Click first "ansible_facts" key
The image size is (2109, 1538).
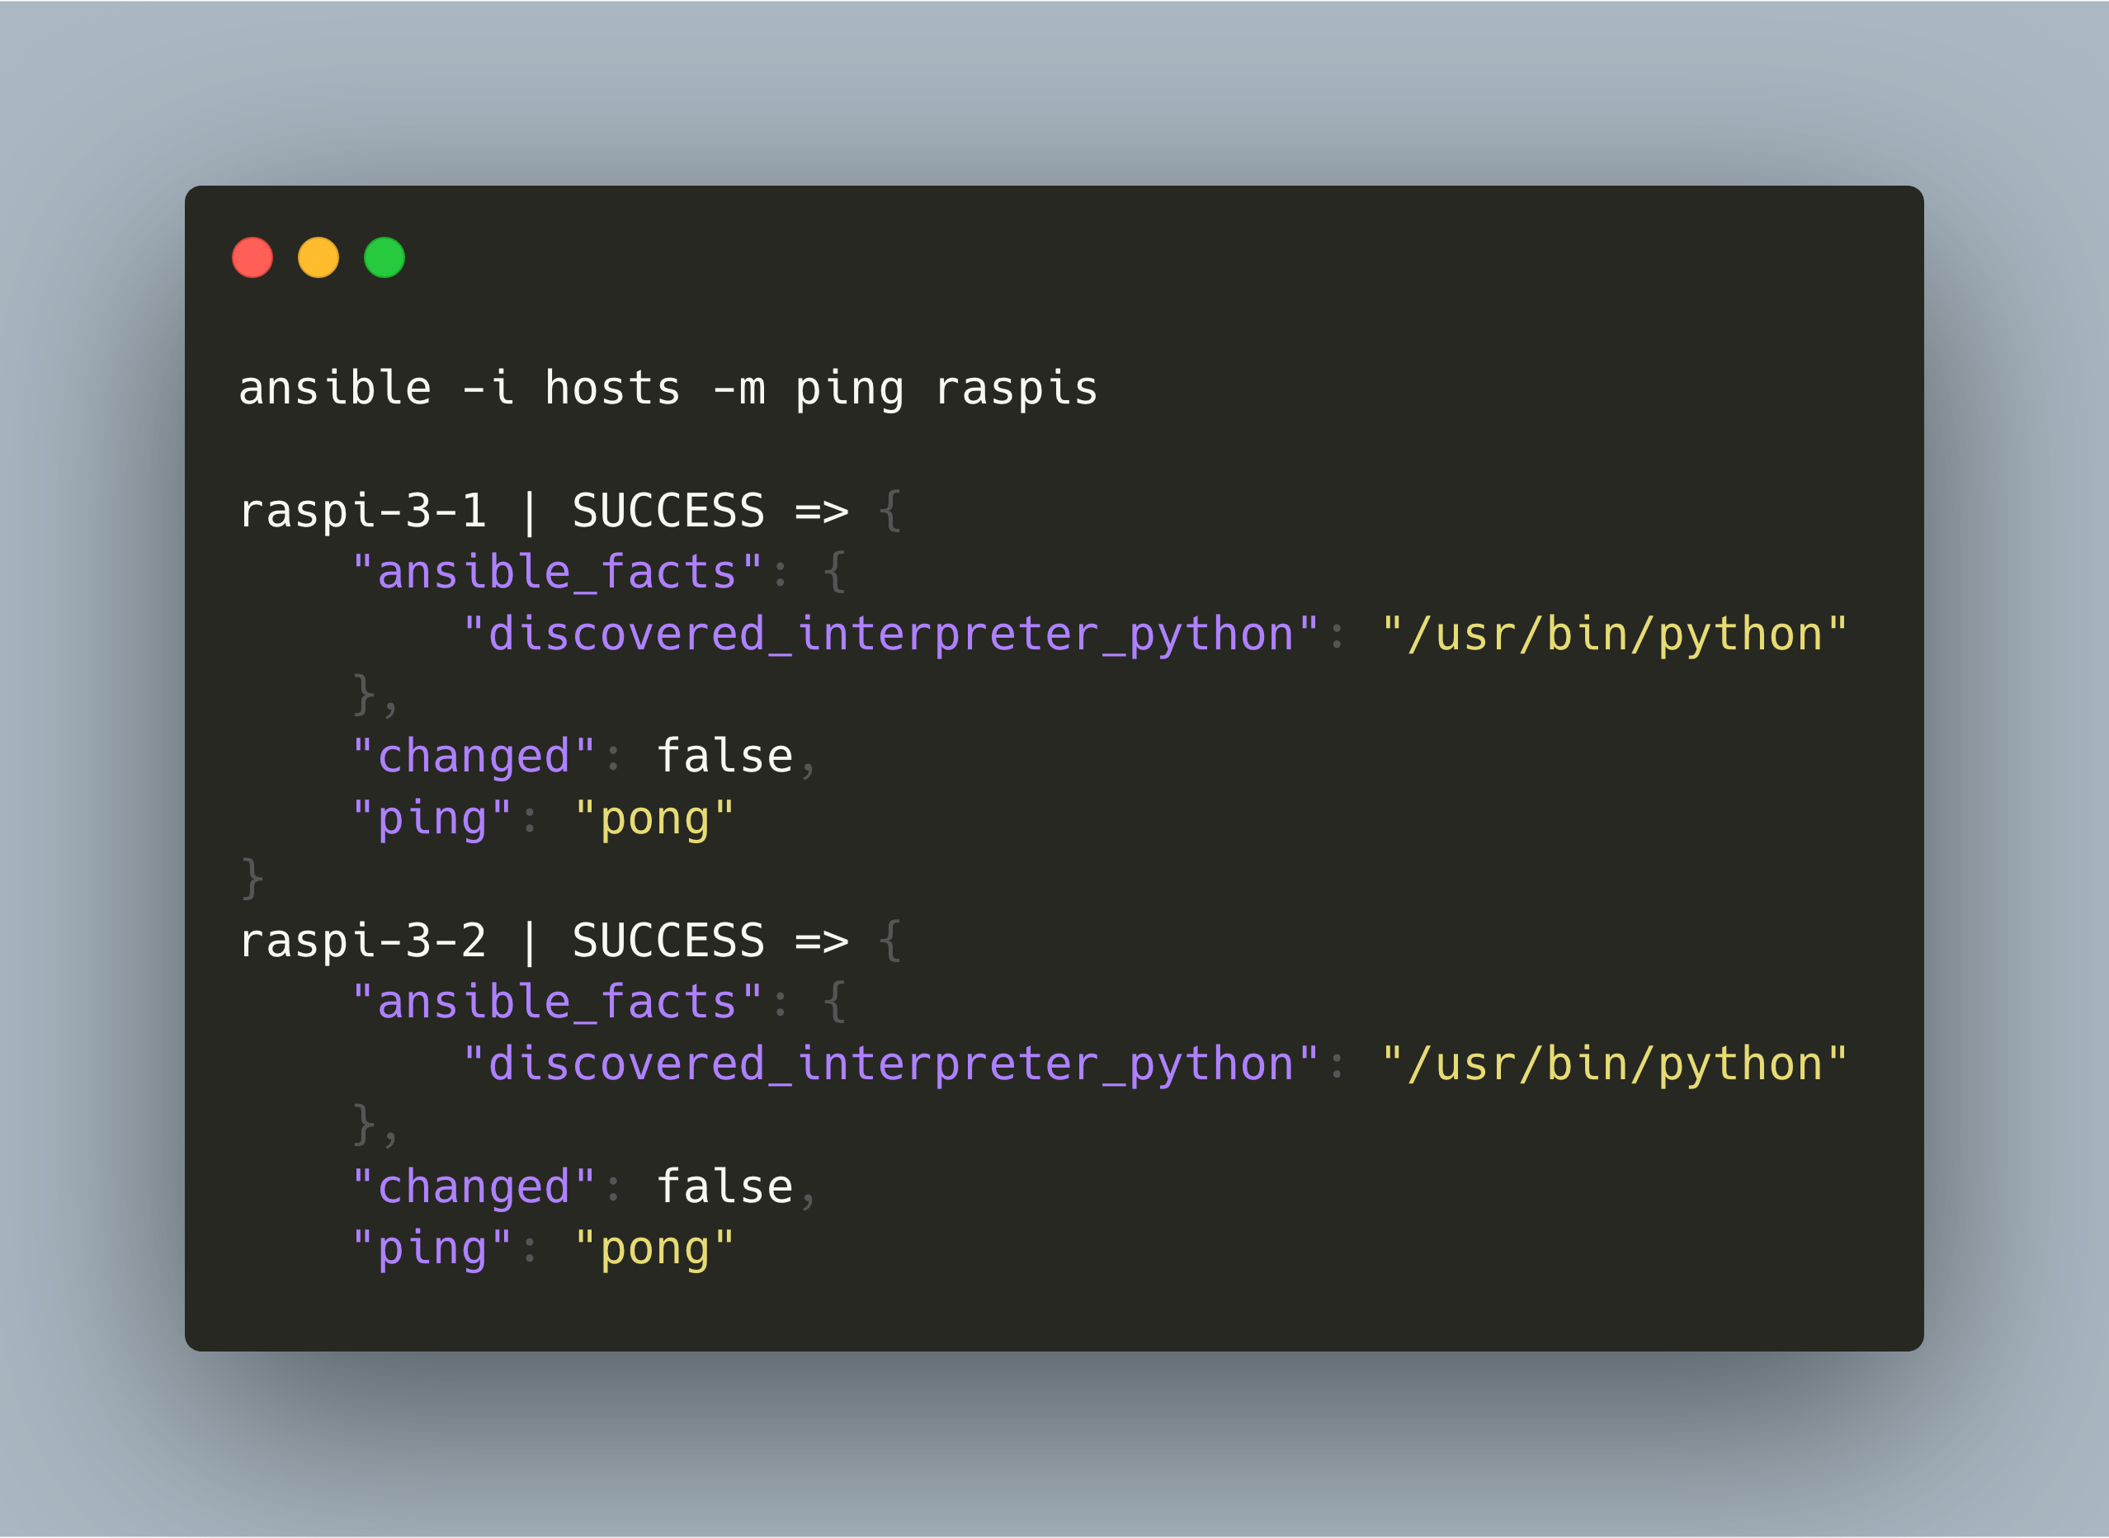557,572
